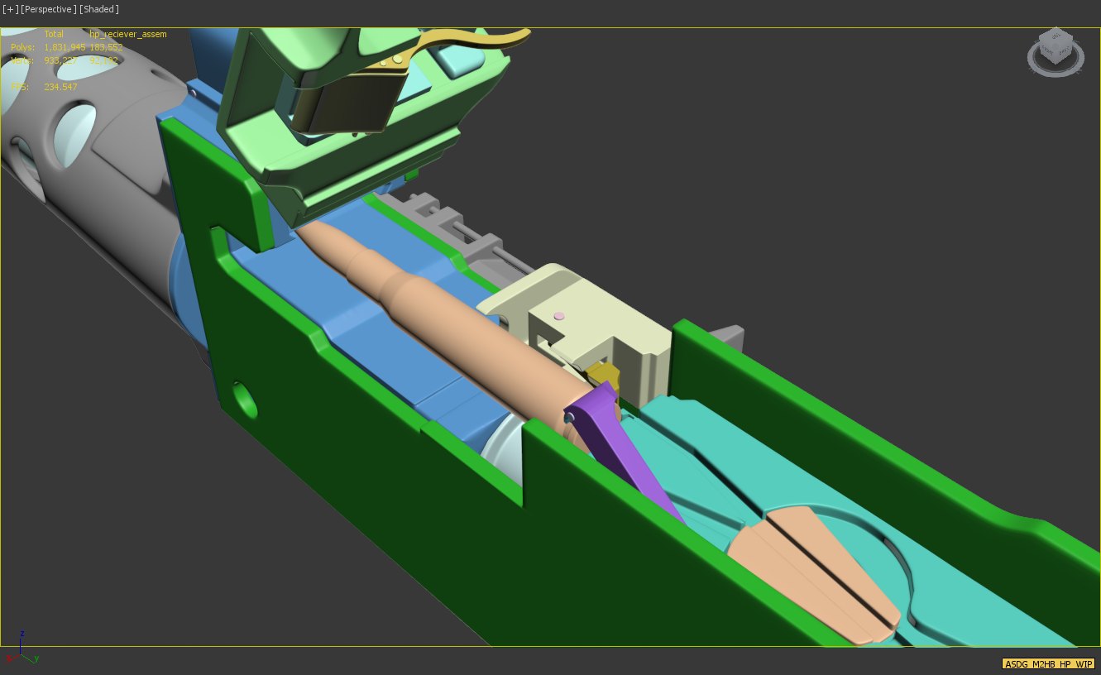Open the [+] viewport general menu
Image resolution: width=1101 pixels, height=675 pixels.
10,9
